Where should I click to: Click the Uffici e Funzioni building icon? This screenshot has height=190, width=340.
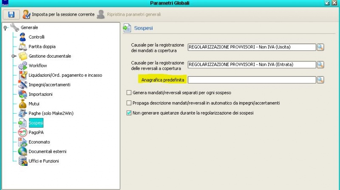23,161
